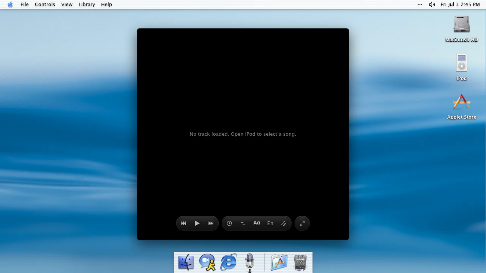The width and height of the screenshot is (486, 273).
Task: Enter fullscreen with the expand arrows
Action: [x=302, y=223]
